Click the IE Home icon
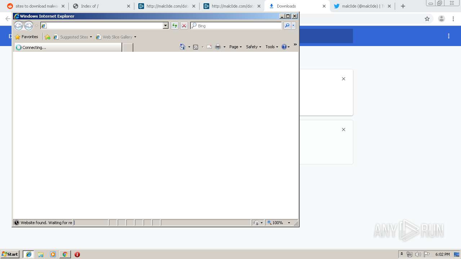 click(x=183, y=47)
